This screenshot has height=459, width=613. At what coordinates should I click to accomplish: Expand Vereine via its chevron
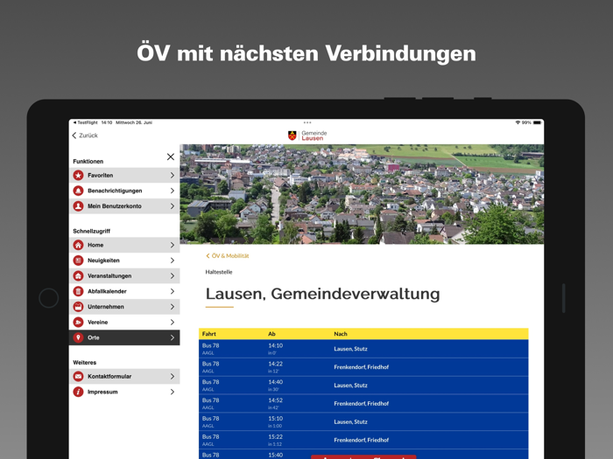point(172,322)
